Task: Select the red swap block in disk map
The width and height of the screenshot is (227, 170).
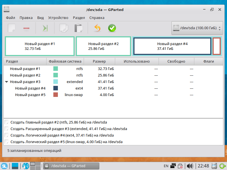Action: click(217, 46)
